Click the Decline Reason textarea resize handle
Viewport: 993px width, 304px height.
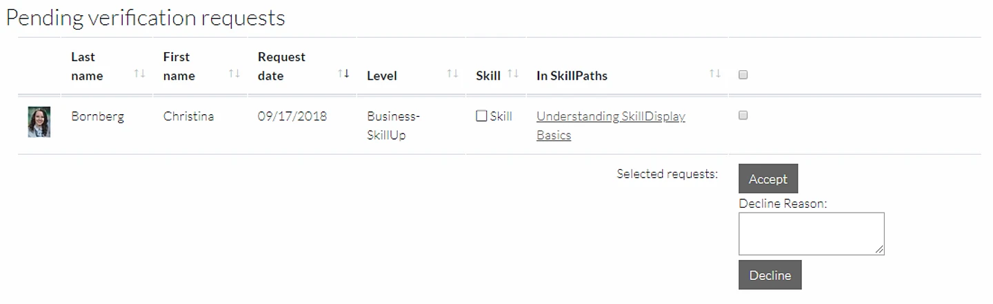879,250
